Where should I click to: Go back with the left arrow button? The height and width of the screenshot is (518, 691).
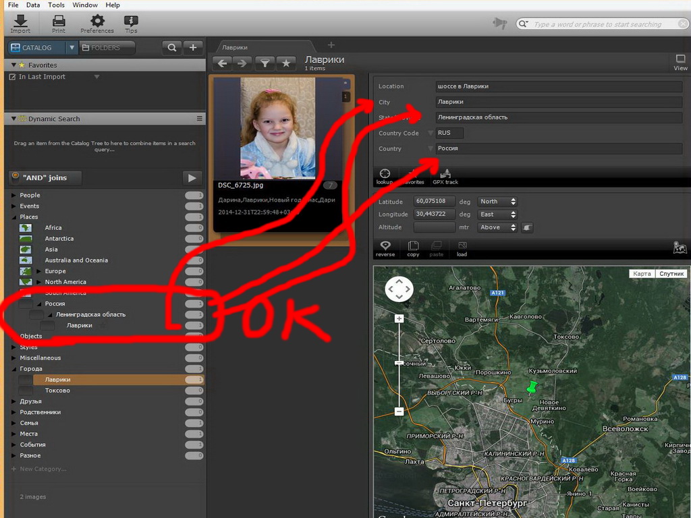pos(223,63)
